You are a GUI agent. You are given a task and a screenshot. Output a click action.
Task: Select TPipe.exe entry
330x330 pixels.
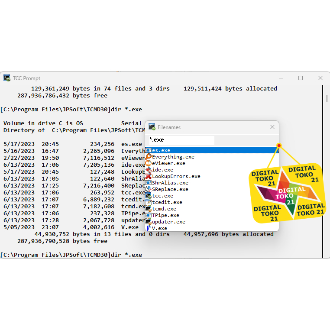tap(212, 216)
